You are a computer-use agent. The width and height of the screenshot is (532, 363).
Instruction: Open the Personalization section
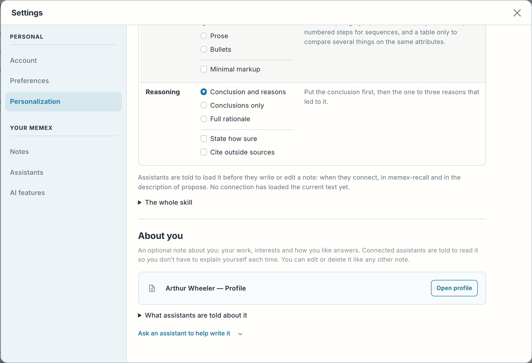click(63, 102)
